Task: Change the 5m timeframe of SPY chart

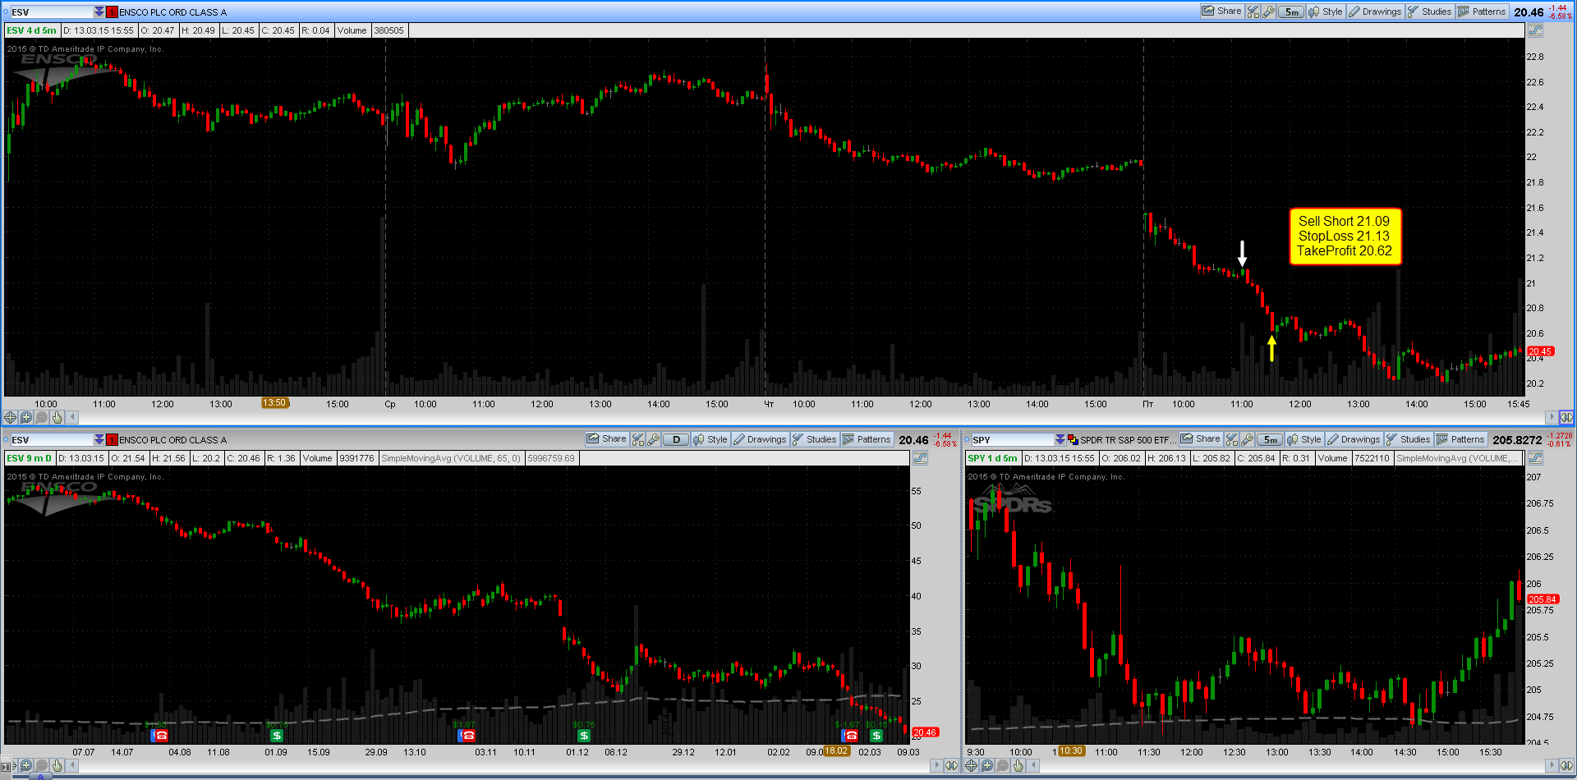Action: point(1270,439)
